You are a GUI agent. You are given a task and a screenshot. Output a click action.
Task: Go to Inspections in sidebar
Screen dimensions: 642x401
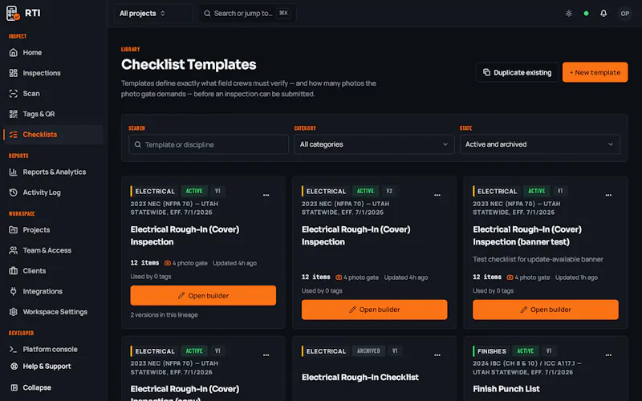52,73
